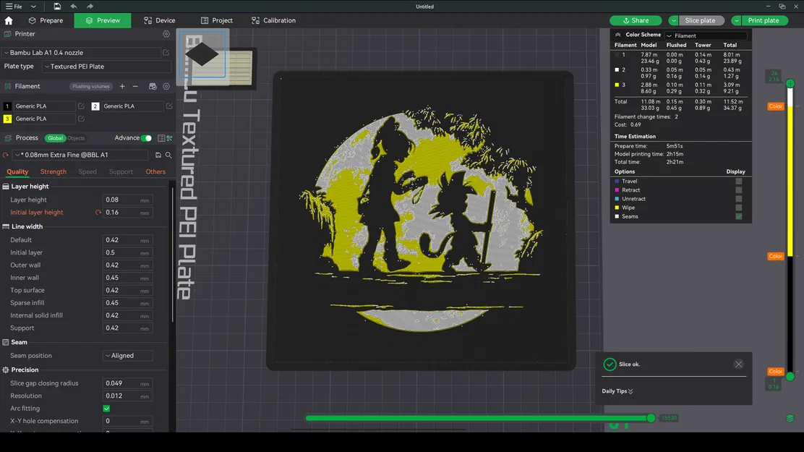Search process settings with magnifier icon
The width and height of the screenshot is (804, 452).
tap(168, 155)
